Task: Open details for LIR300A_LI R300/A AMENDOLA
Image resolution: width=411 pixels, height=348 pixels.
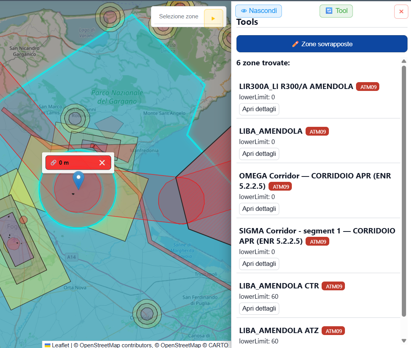Action: (259, 109)
